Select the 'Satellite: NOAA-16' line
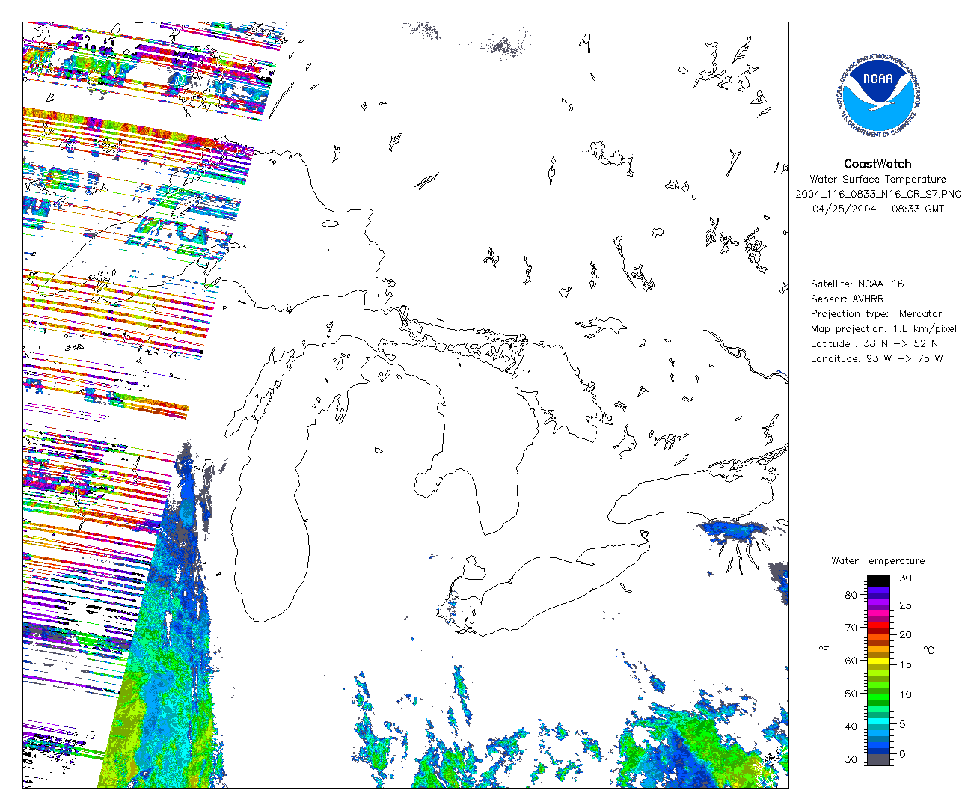This screenshot has height=811, width=968. [857, 284]
